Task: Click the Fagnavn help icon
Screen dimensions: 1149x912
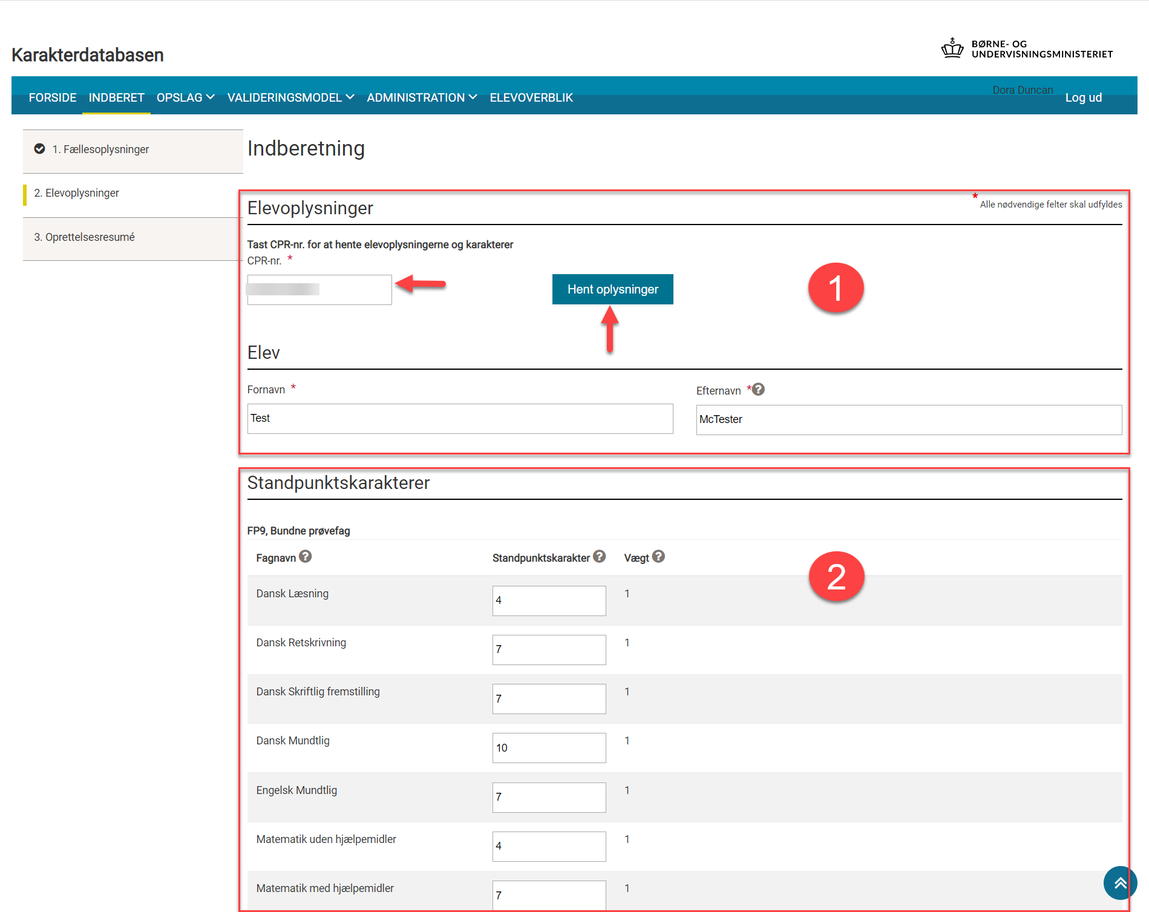Action: [306, 556]
